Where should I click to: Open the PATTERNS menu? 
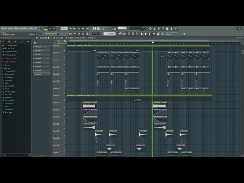(14, 29)
